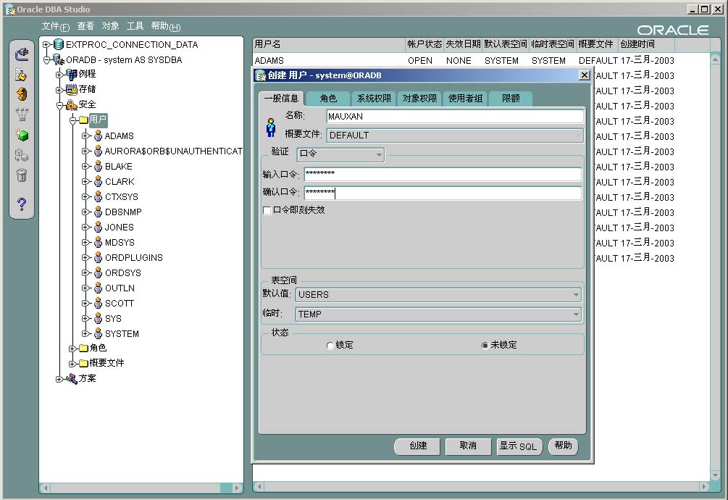Click the OUTLN user icon in tree
This screenshot has width=728, height=500.
click(98, 288)
